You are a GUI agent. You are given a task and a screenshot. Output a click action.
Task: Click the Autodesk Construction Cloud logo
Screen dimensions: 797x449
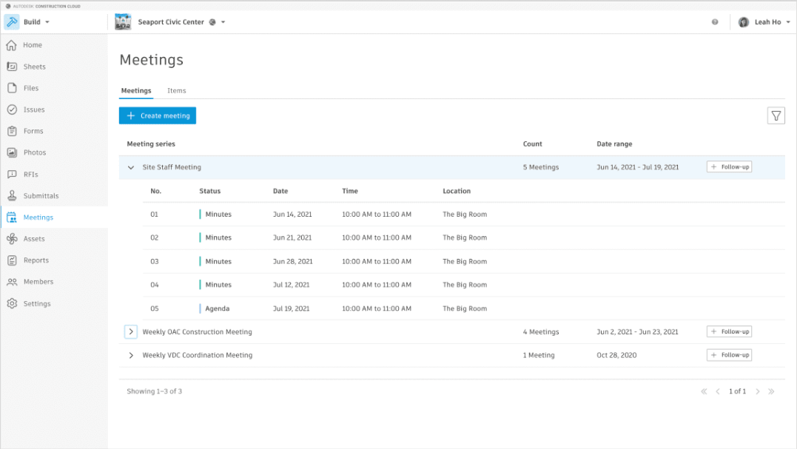coord(43,6)
